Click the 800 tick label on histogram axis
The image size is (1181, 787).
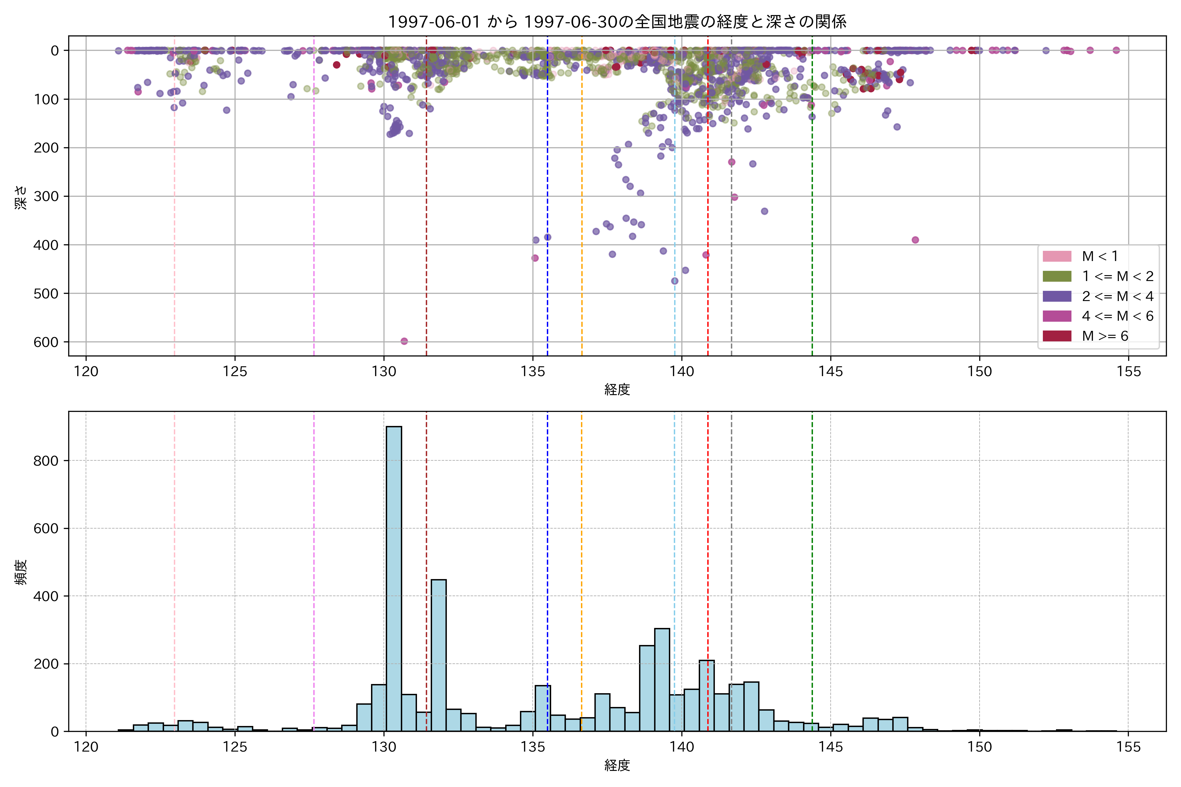(46, 461)
